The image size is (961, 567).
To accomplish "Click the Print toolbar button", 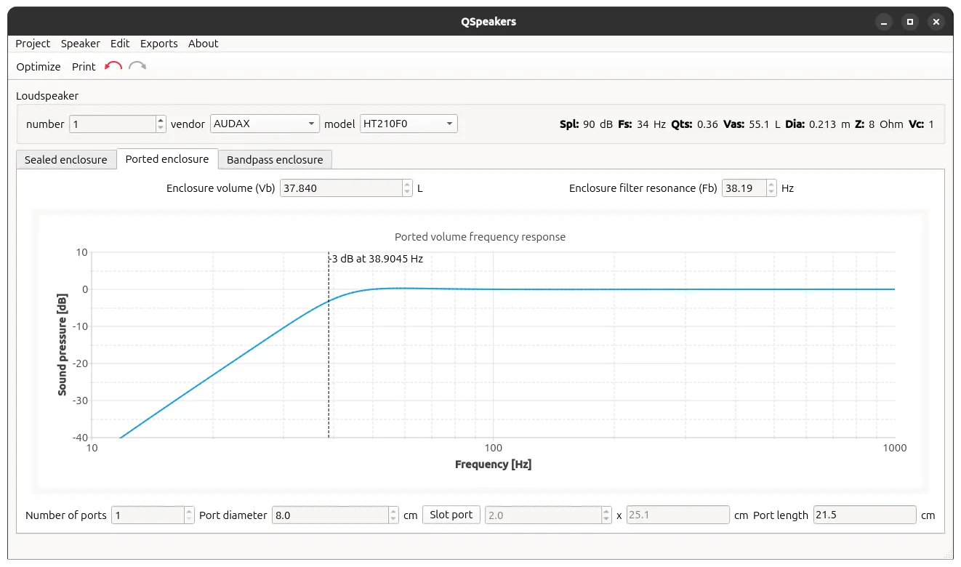I will click(84, 67).
